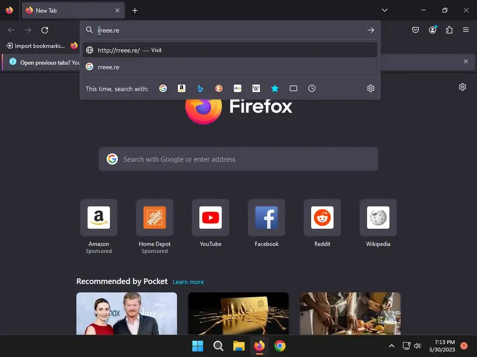Open Facebook shortcut tile
Screen dimensions: 477x357
pyautogui.click(x=266, y=218)
